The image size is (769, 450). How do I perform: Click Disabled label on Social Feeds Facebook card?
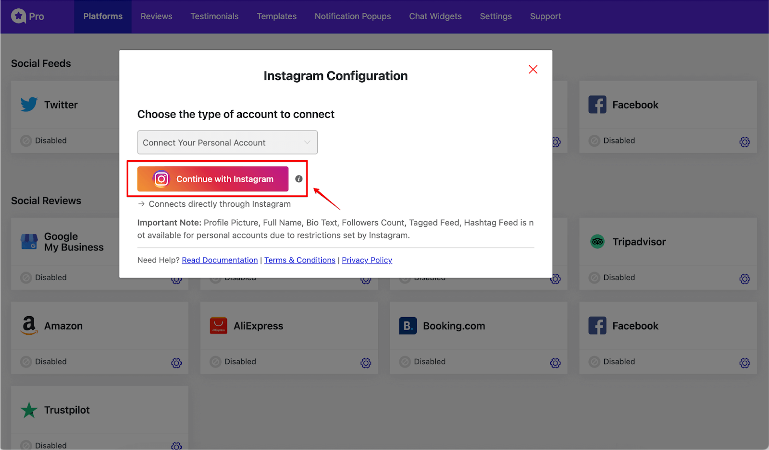coord(619,141)
